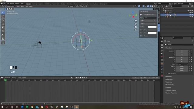Play the animation forward
The width and height of the screenshot is (194, 109).
82,78
